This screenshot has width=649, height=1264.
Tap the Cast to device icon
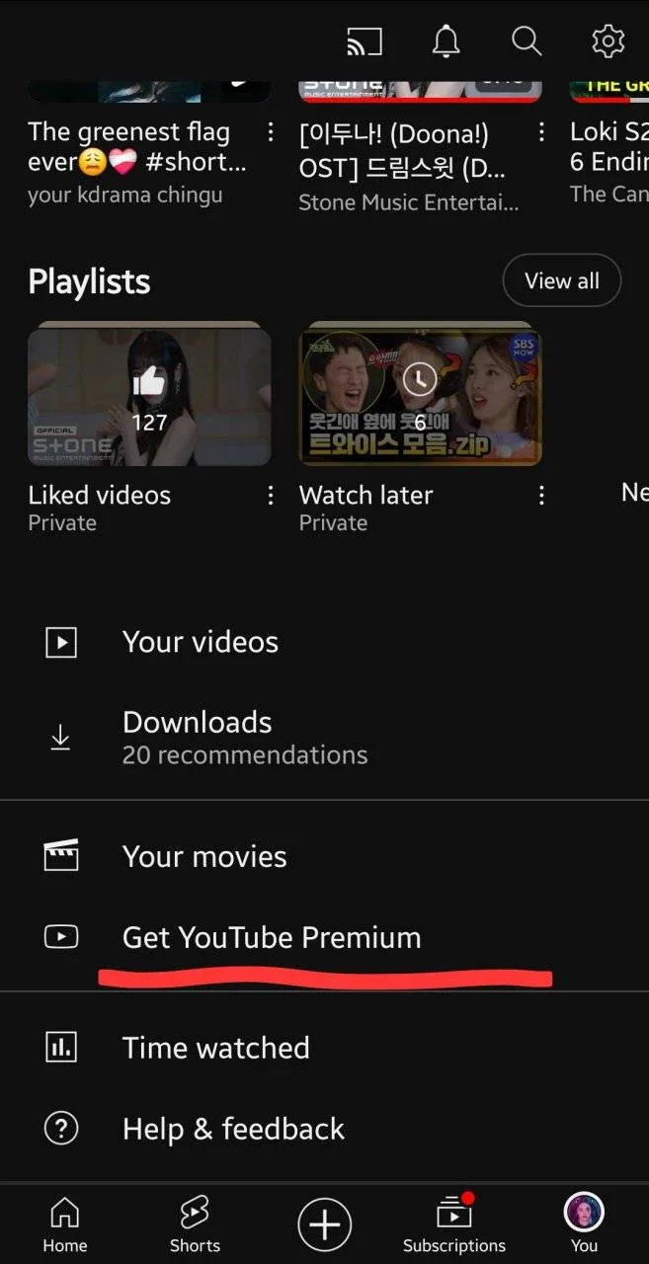click(364, 41)
